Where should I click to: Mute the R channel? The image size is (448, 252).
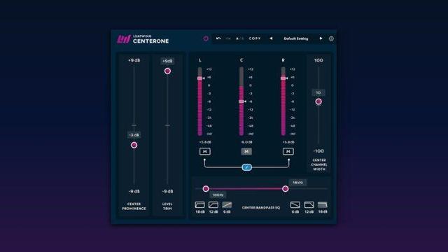tap(288, 151)
